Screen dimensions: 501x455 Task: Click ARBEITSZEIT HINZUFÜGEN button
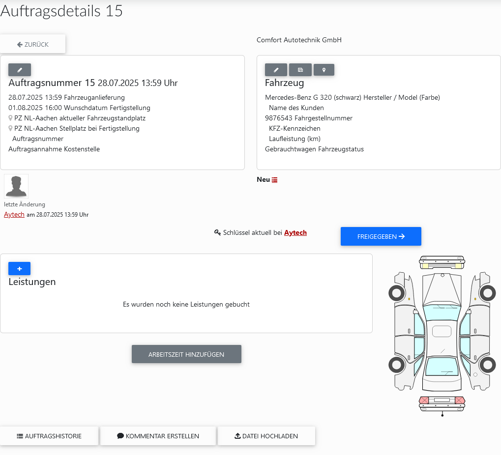(187, 354)
